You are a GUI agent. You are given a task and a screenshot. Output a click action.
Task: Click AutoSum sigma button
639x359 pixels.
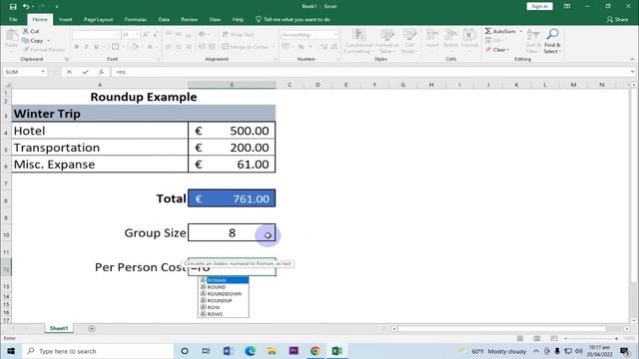[x=500, y=31]
